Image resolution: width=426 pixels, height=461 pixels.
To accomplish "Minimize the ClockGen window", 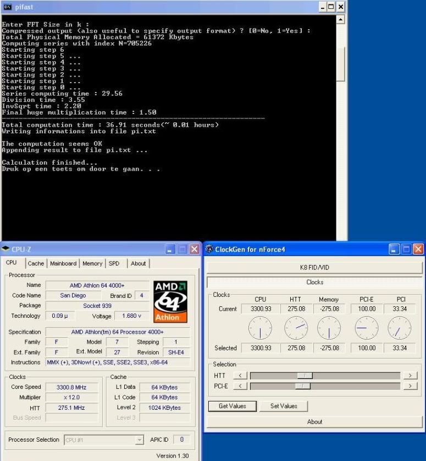I will tap(394, 250).
